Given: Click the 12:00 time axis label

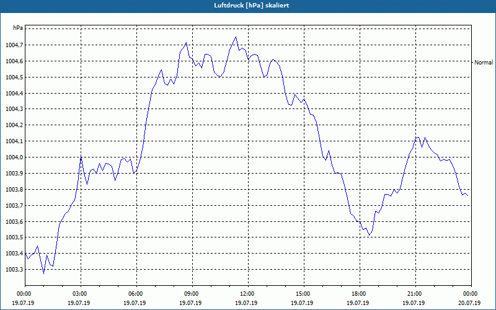Looking at the screenshot, I should [x=247, y=294].
